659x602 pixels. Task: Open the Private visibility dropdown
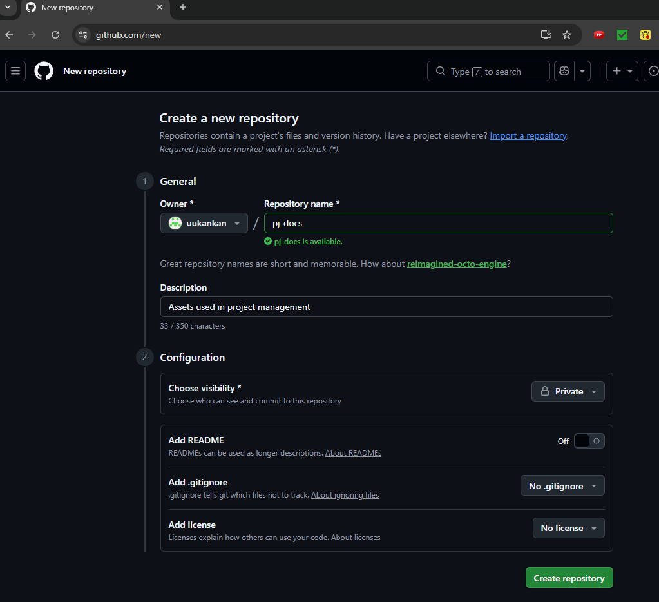(568, 391)
